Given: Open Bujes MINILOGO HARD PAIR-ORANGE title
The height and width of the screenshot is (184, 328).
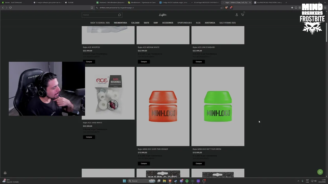Looking at the screenshot, I should pyautogui.click(x=153, y=149).
